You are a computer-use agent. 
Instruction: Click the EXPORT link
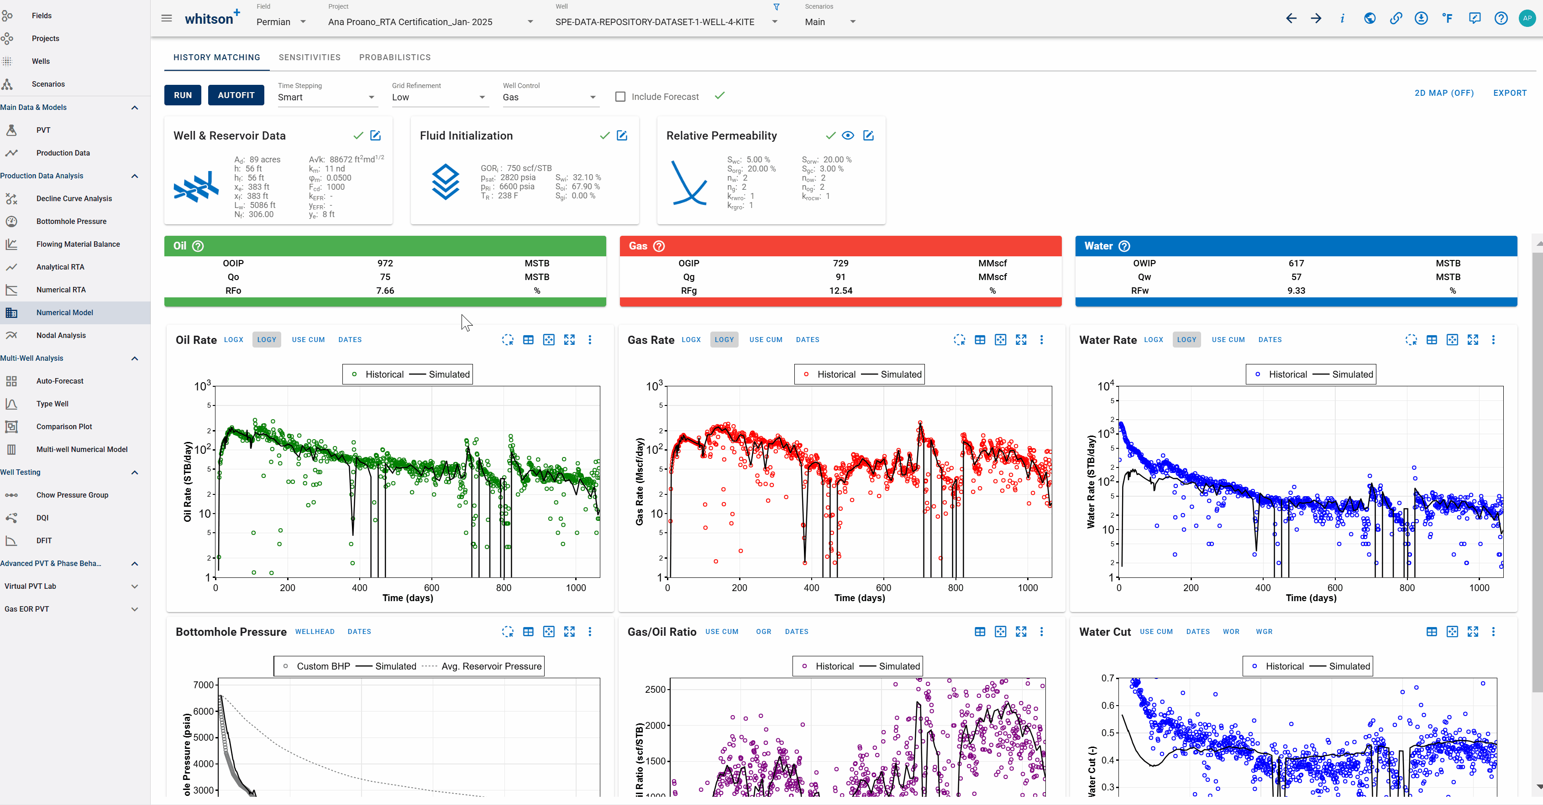pos(1510,93)
